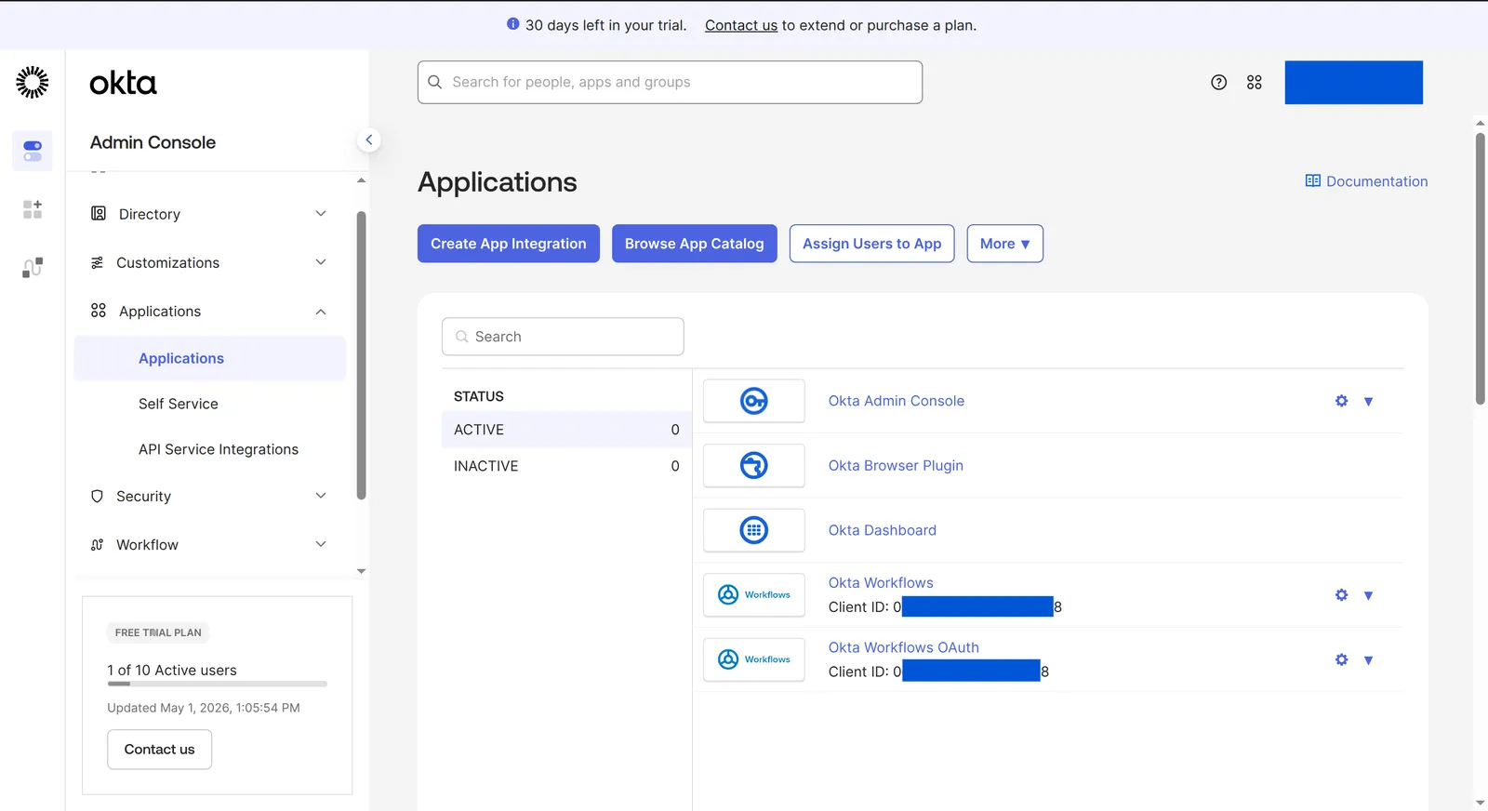
Task: Open gear settings for Okta Workflows
Action: pos(1341,595)
